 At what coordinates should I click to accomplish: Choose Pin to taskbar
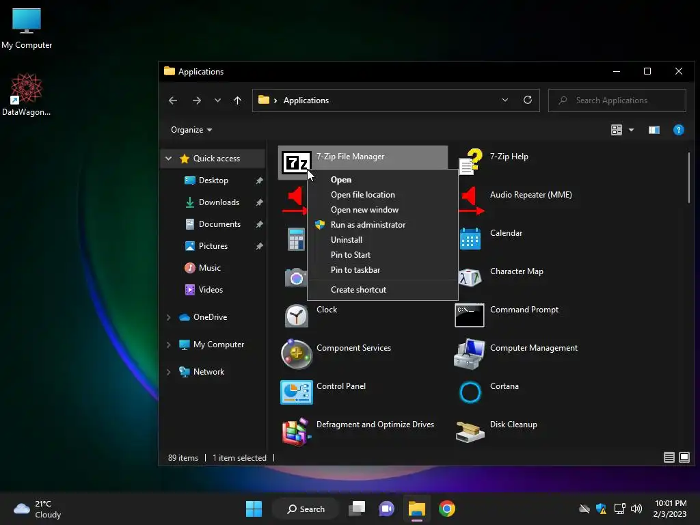click(x=383, y=270)
